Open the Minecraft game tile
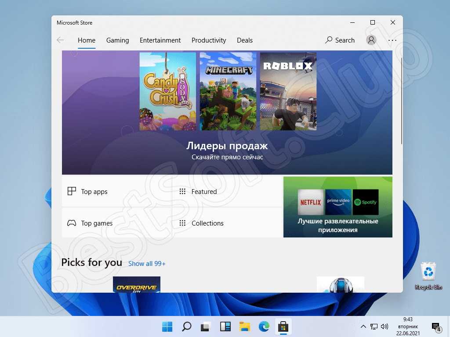Screen dimensions: 450x337 (x=228, y=91)
